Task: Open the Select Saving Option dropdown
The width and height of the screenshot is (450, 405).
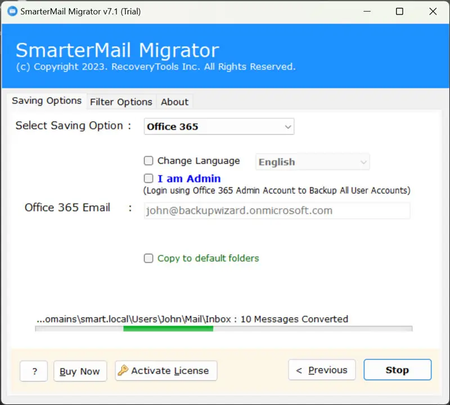Action: click(x=219, y=127)
